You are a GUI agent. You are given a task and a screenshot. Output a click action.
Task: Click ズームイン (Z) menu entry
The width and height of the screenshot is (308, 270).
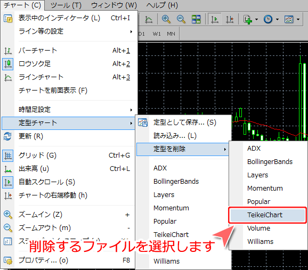coord(68,215)
